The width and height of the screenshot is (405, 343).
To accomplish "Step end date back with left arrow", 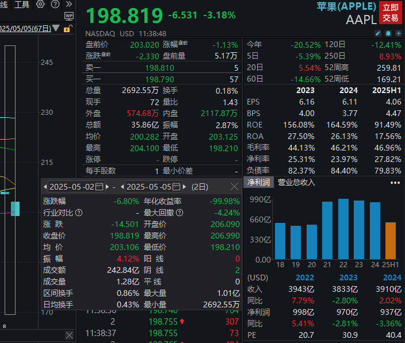I will [x=123, y=187].
